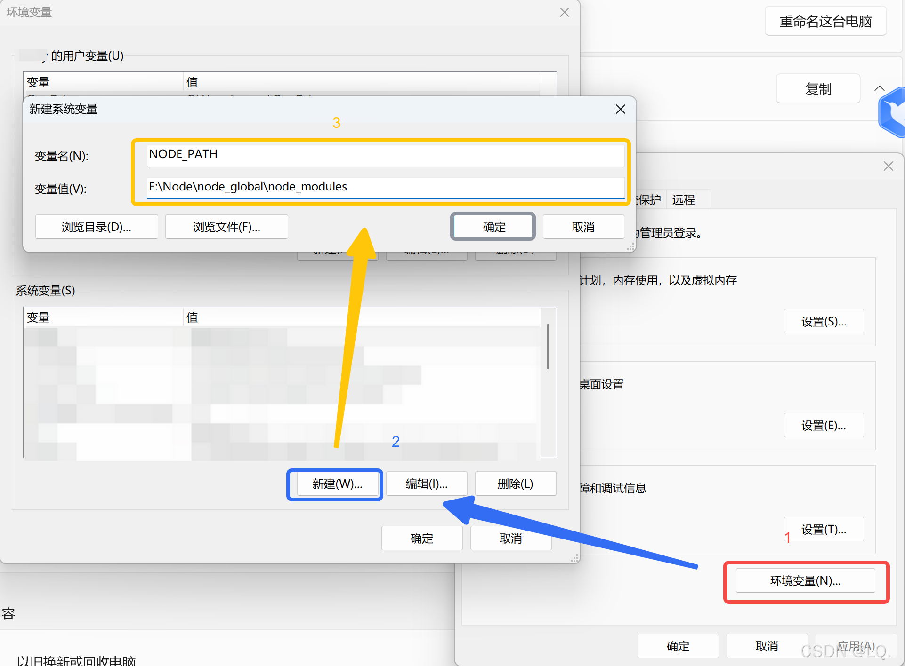Click 编辑(I)... under system variables
Viewport: 905px width, 666px height.
427,484
